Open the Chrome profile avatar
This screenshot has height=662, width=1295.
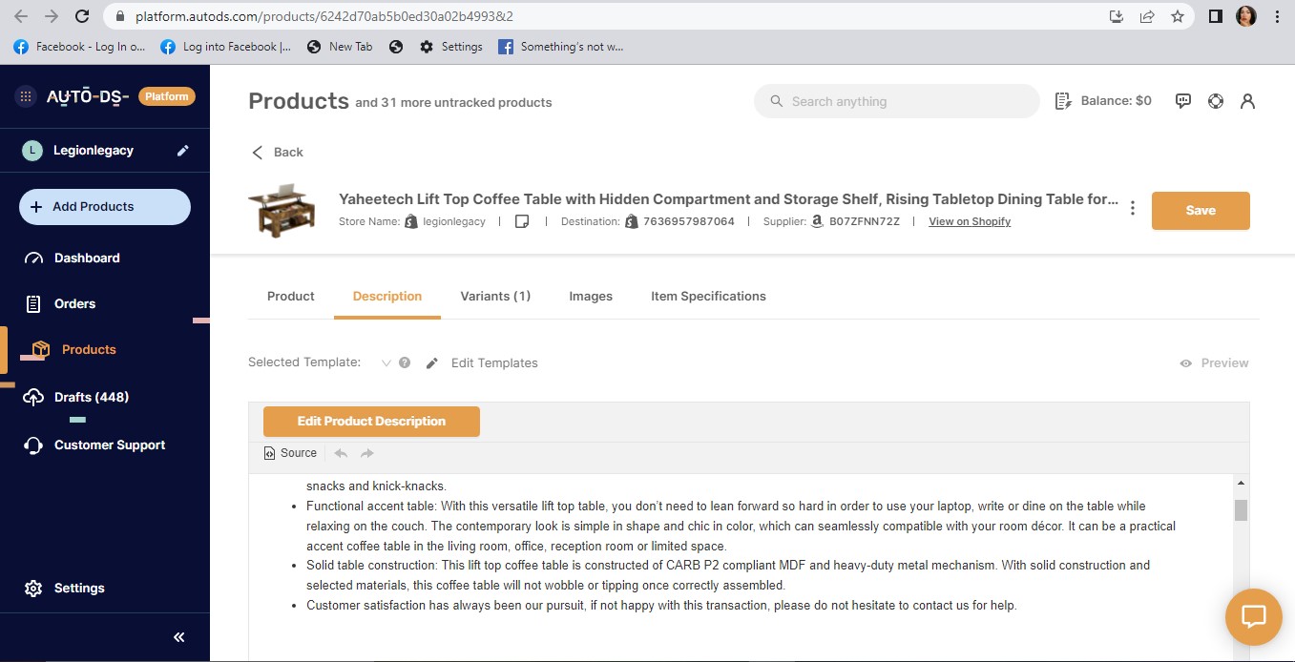(1246, 16)
